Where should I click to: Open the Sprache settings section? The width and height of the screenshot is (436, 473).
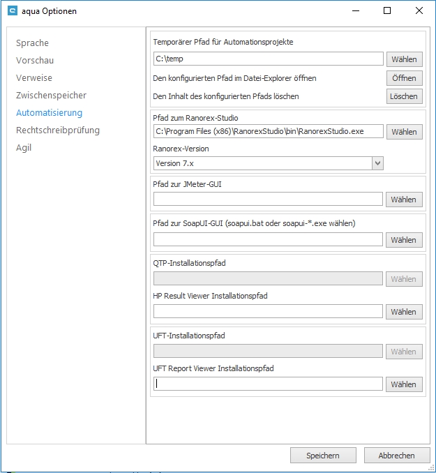pyautogui.click(x=32, y=43)
